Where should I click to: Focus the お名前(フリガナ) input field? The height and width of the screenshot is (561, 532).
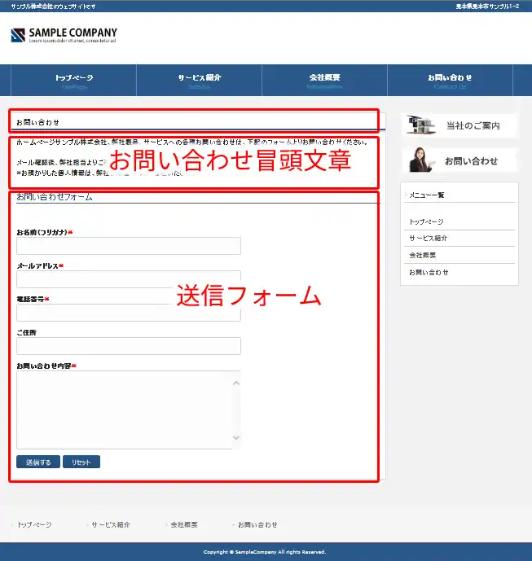point(129,246)
